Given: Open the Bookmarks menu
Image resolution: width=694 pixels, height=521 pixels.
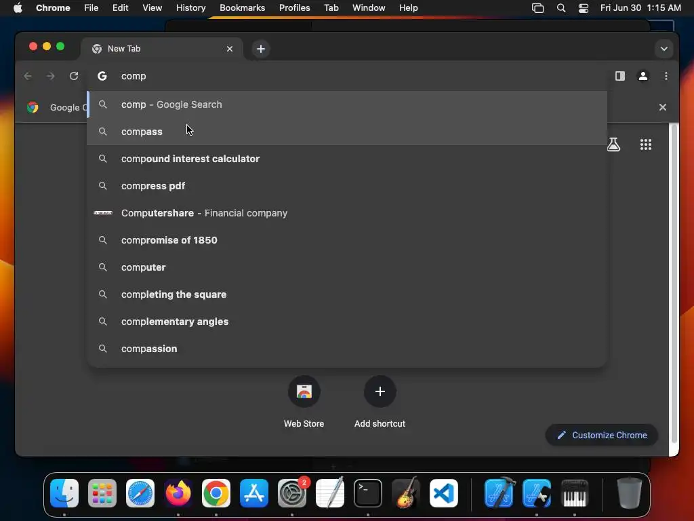Looking at the screenshot, I should pyautogui.click(x=242, y=8).
